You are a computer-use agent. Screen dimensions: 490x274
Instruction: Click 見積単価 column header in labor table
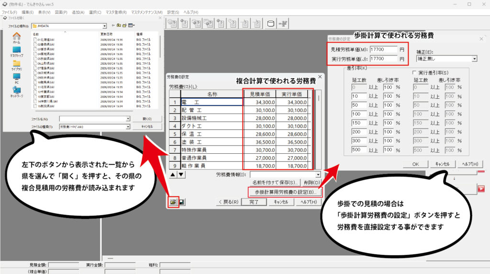[260, 94]
